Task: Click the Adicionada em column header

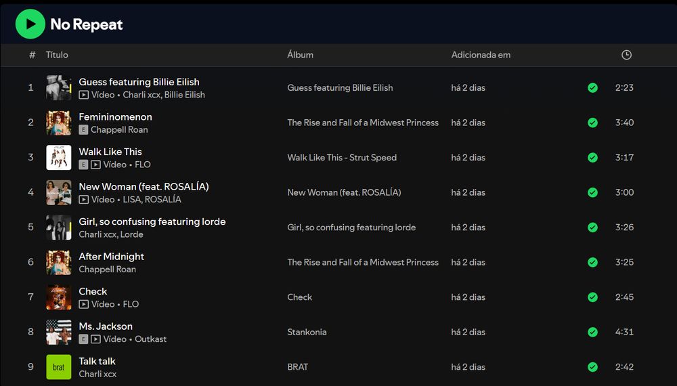Action: [x=481, y=55]
